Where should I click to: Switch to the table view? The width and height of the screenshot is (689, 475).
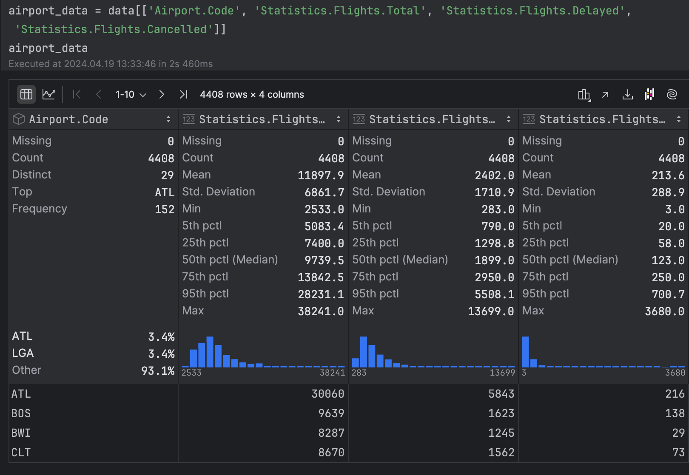26,94
